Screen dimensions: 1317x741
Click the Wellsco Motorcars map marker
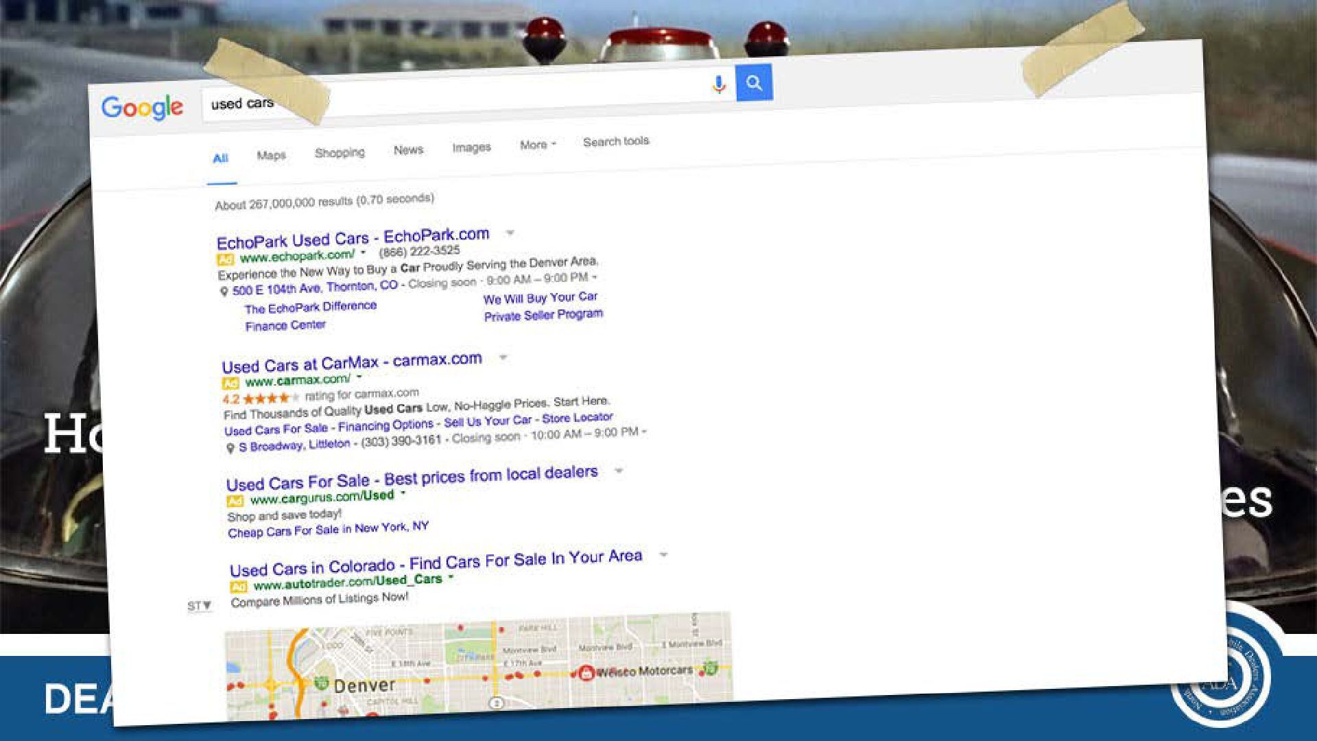click(586, 673)
